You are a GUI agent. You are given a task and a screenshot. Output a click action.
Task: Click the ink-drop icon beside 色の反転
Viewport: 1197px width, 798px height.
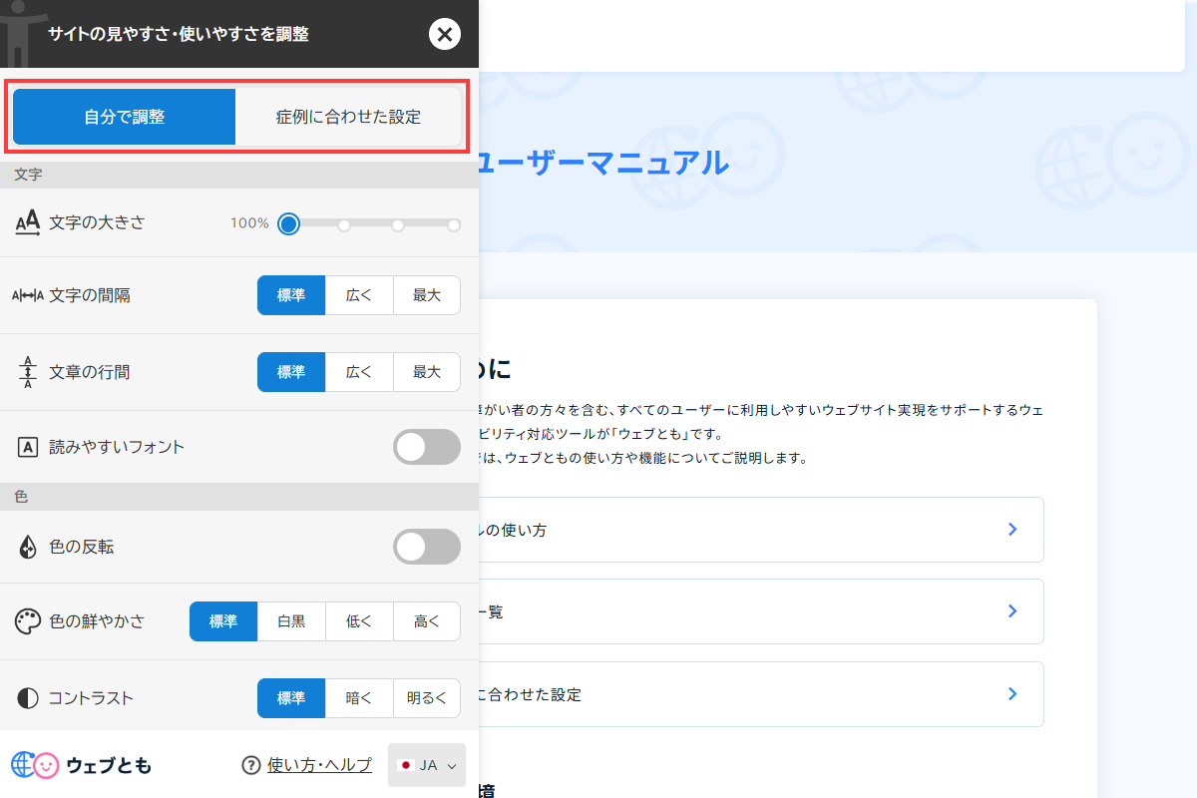(x=27, y=547)
